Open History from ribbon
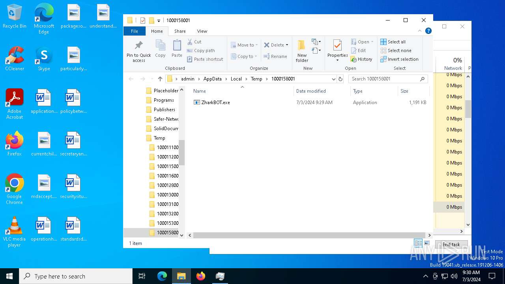The width and height of the screenshot is (505, 284). (x=362, y=59)
